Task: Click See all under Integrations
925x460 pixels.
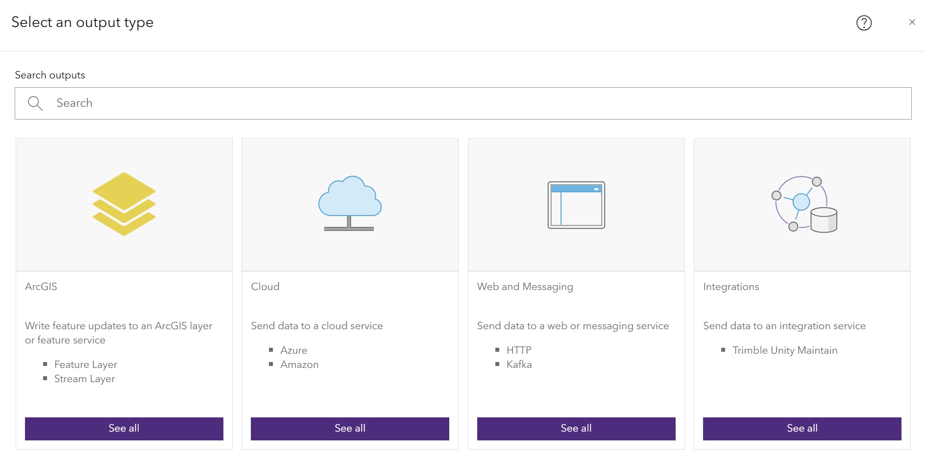Action: (802, 428)
